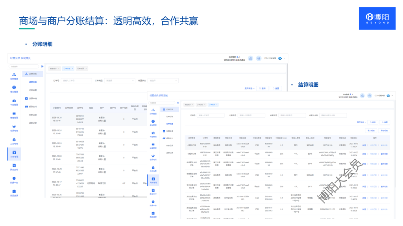Collapse sidebar arrow icon in 结算明细 window

178,103
